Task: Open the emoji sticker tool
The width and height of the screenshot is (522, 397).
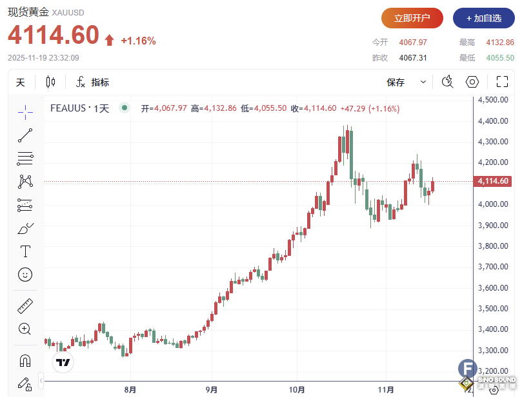Action: click(25, 275)
